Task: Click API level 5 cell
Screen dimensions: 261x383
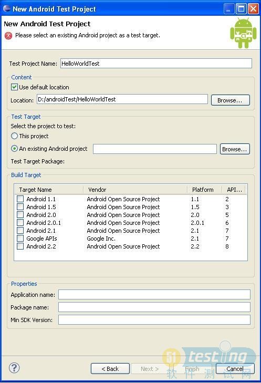Action: 227,215
